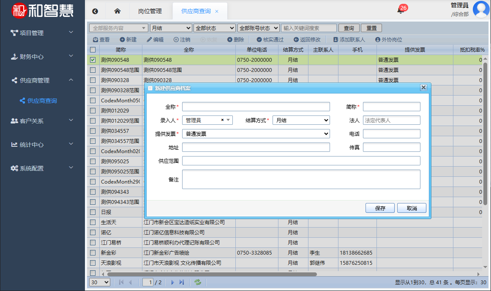The height and width of the screenshot is (291, 491).
Task: Open notifications bell with 26 badge
Action: [x=401, y=10]
